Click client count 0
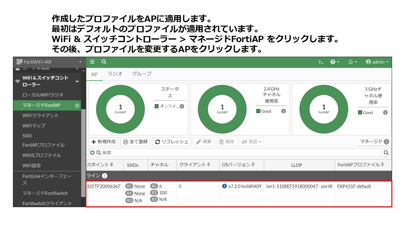This screenshot has height=228, width=405. (180, 186)
